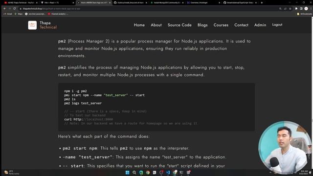Open the taskbar clock and date
Image resolution: width=313 pixels, height=176 pixels.
tap(303, 173)
